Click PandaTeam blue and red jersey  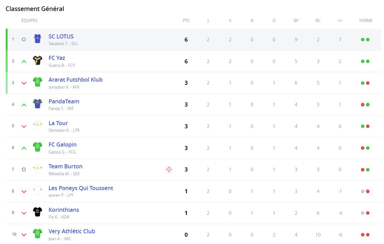click(38, 104)
